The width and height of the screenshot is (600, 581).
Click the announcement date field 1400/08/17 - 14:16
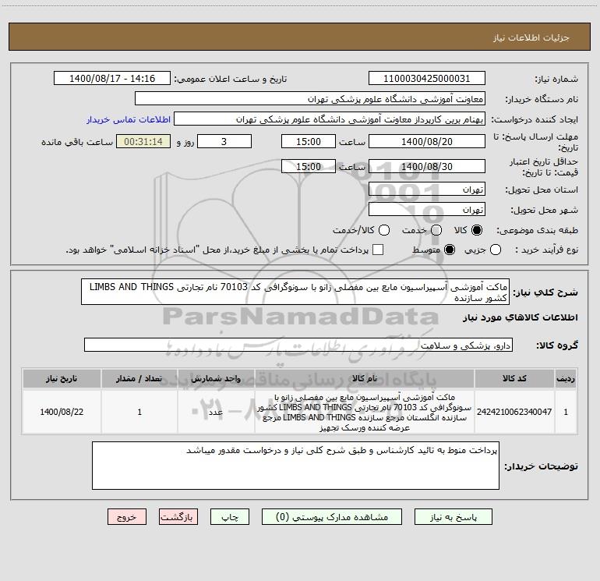[112, 78]
